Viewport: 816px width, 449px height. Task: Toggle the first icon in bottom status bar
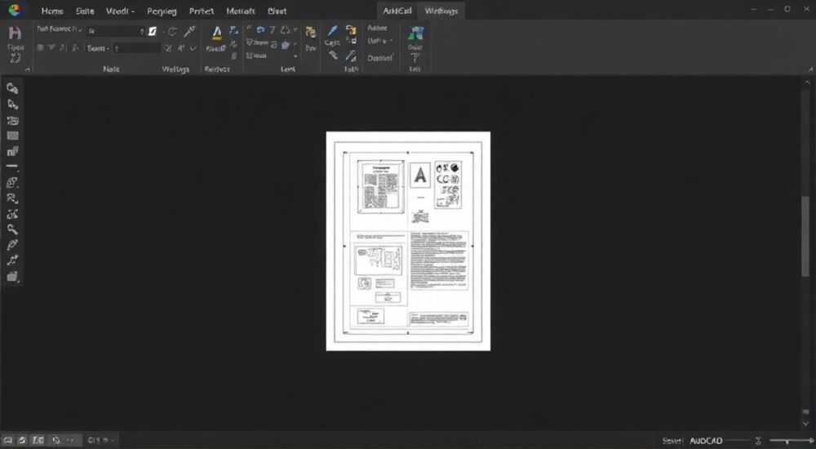pyautogui.click(x=8, y=440)
